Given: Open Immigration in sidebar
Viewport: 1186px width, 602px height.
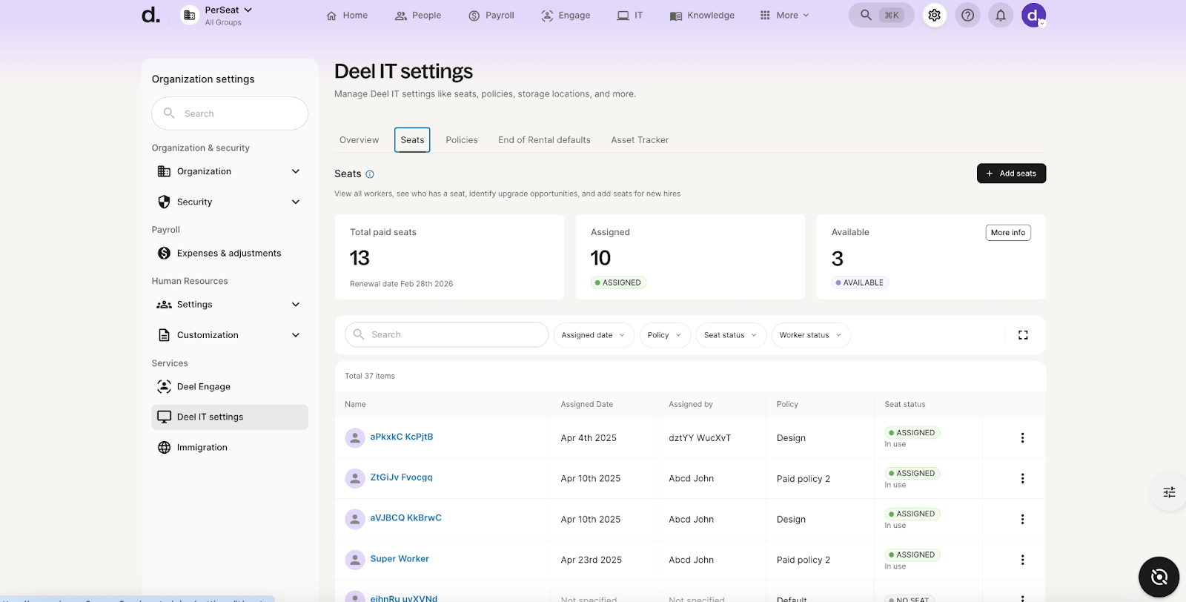Looking at the screenshot, I should [x=230, y=447].
